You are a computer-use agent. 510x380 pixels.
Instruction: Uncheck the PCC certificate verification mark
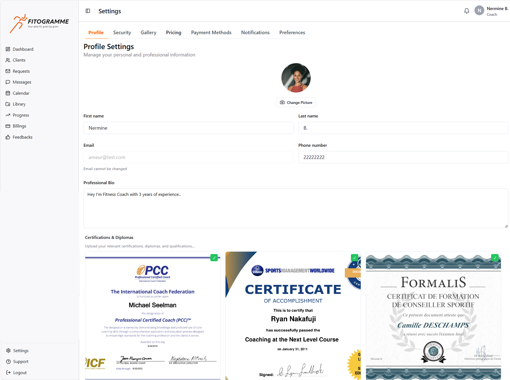214,257
